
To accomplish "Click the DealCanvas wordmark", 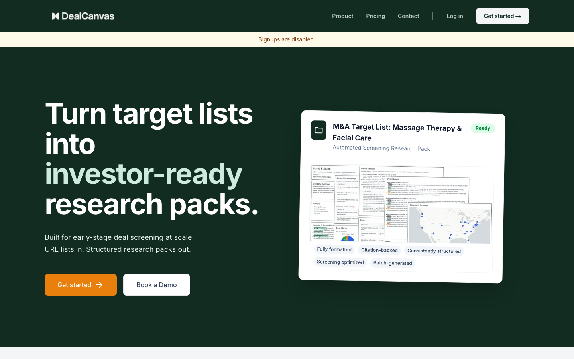I will [x=88, y=16].
